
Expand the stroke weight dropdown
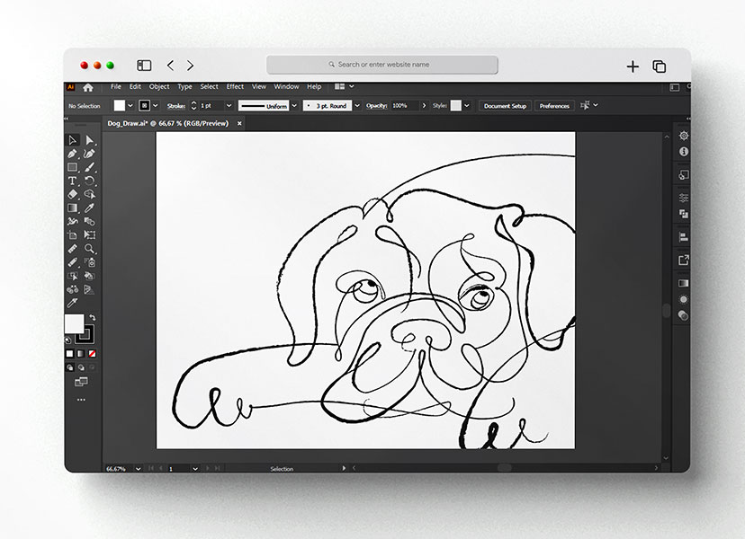click(229, 106)
